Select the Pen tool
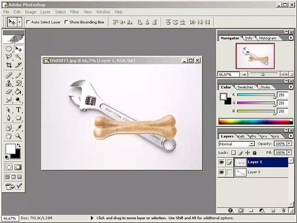 click(9, 118)
